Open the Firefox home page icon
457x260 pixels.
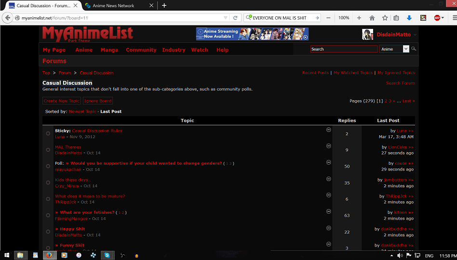click(x=372, y=18)
